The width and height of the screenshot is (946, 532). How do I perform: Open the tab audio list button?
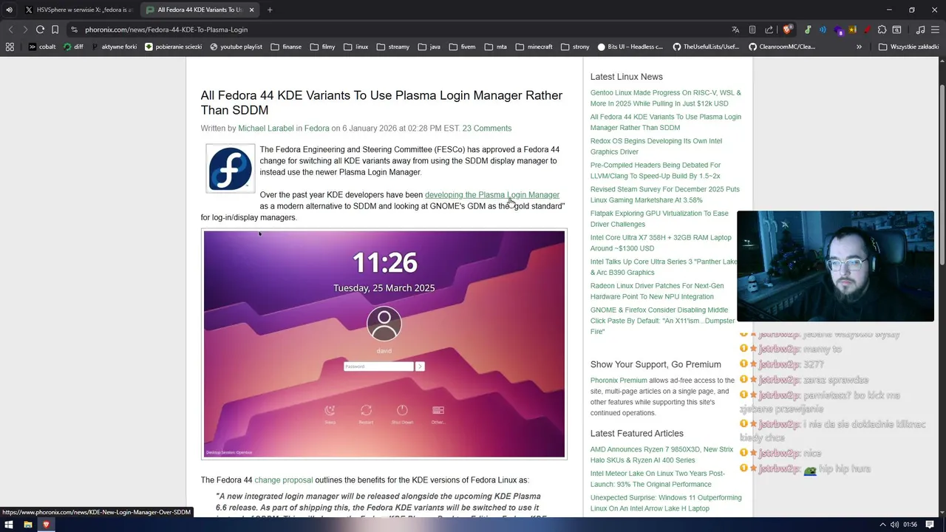click(9, 10)
